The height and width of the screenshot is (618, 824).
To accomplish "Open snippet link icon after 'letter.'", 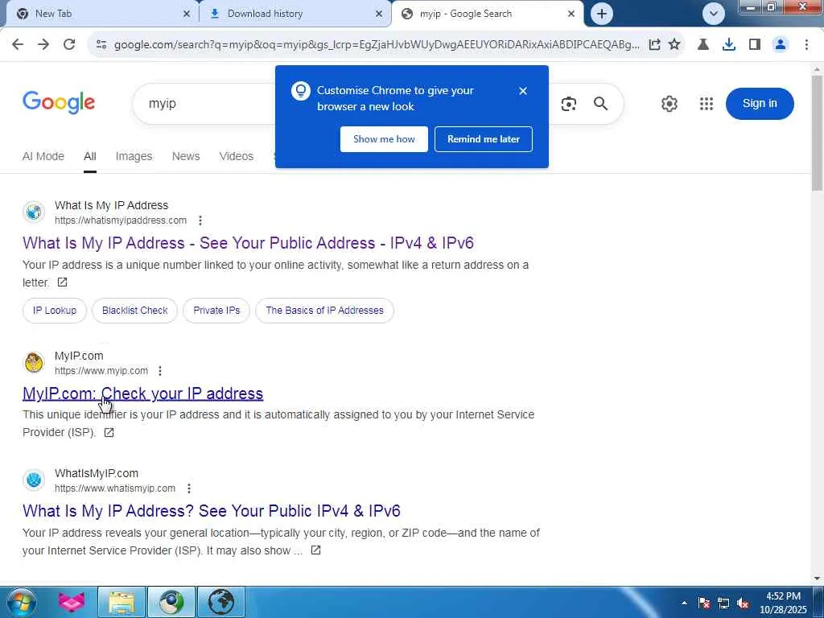I will (x=62, y=282).
